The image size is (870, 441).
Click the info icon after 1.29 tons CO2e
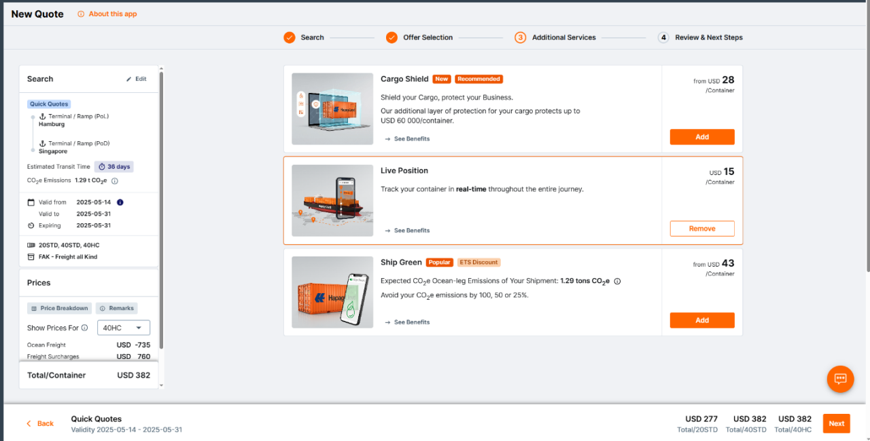(617, 281)
